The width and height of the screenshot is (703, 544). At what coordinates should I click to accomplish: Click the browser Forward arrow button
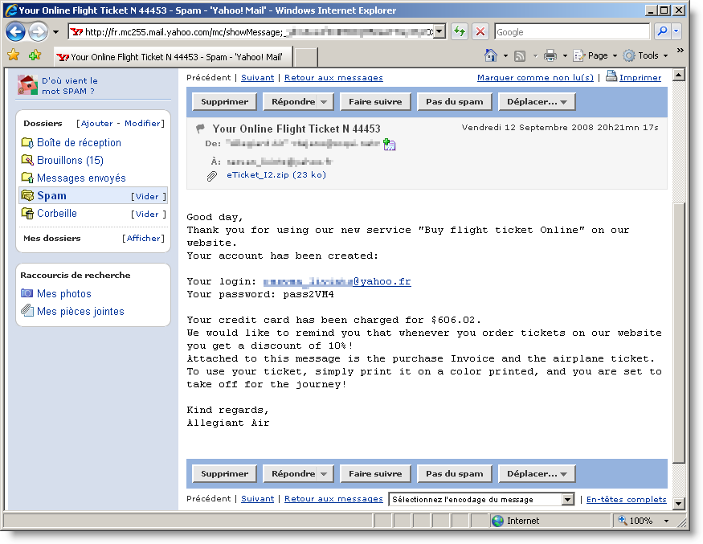point(38,32)
